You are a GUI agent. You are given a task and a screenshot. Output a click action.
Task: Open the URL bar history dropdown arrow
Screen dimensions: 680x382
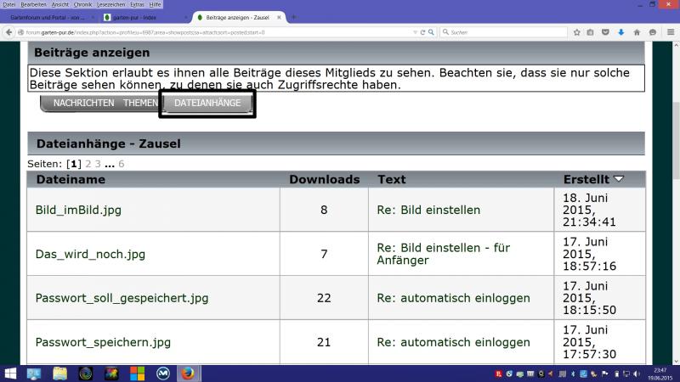tap(414, 32)
